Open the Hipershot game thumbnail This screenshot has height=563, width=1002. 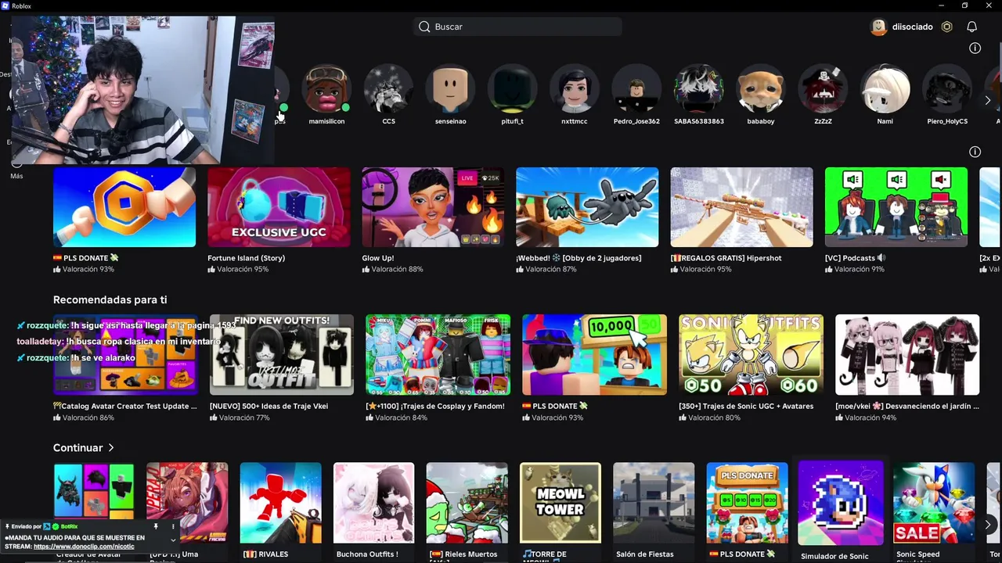click(741, 207)
